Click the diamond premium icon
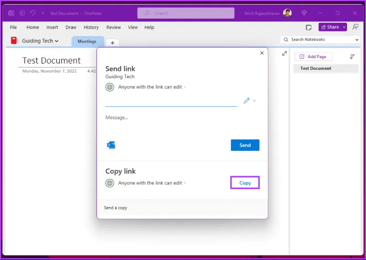 point(304,13)
